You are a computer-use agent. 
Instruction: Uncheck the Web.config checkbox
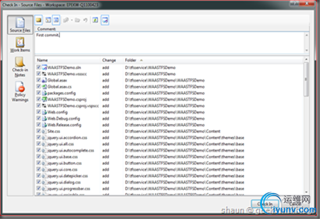(x=38, y=112)
